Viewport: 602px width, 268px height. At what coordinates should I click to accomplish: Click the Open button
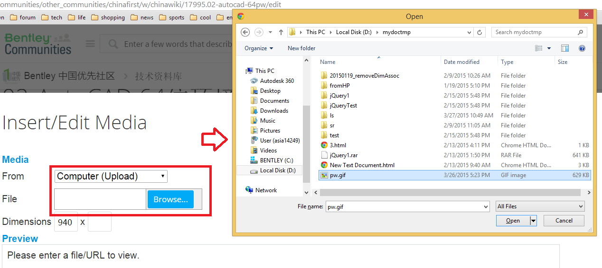(x=513, y=221)
